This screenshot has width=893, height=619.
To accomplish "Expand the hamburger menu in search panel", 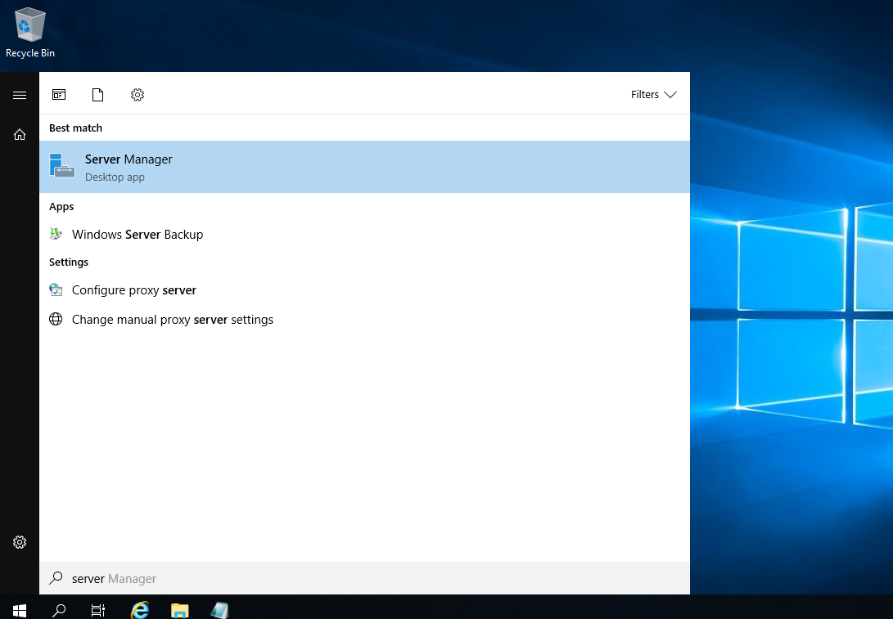I will 20,95.
